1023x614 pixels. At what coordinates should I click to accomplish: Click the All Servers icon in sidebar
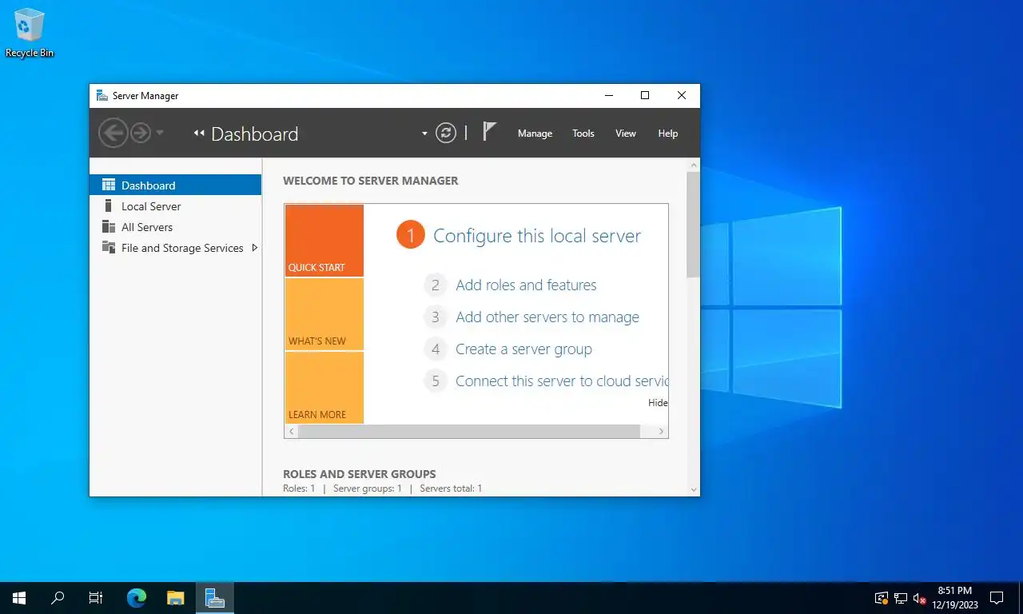(109, 227)
